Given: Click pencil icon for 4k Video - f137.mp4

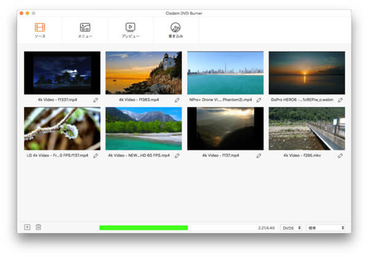Looking at the screenshot, I should 259,155.
